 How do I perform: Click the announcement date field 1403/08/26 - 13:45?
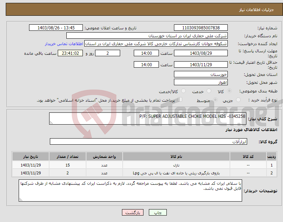pyautogui.click(x=56, y=28)
